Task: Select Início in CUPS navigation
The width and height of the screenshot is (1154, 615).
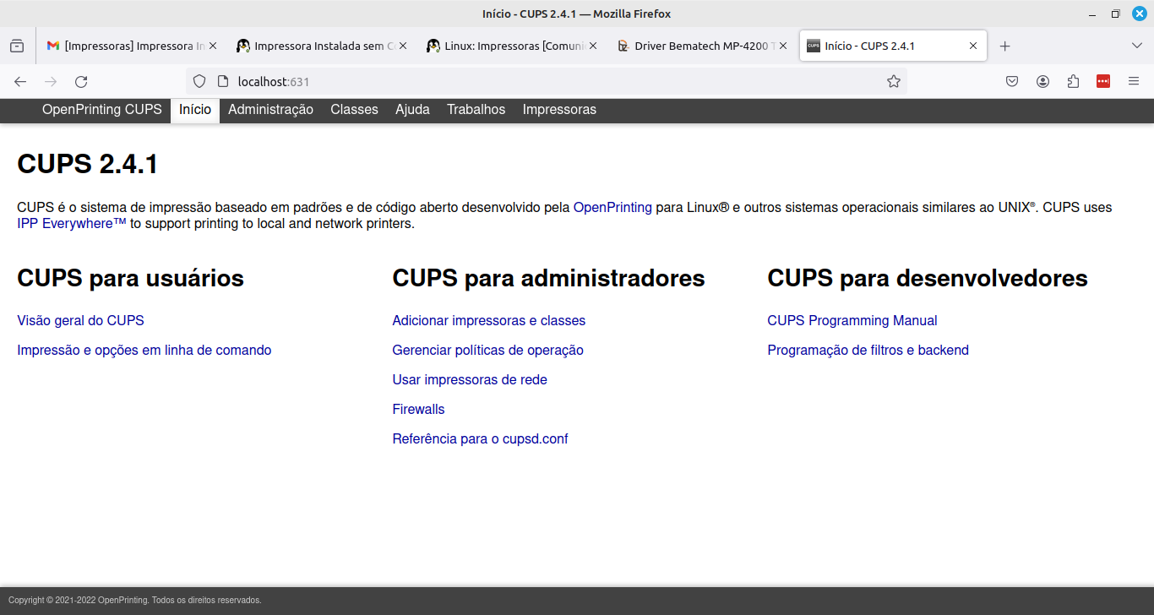Action: (195, 110)
